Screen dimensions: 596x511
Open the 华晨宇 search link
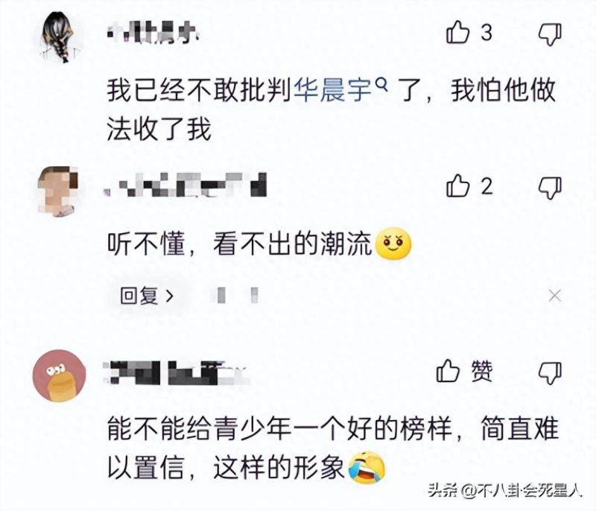(332, 90)
